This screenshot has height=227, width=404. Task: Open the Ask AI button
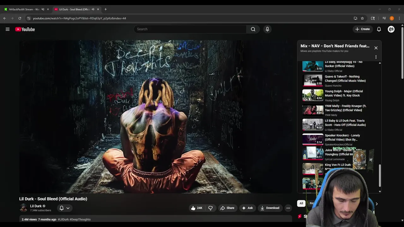247,208
